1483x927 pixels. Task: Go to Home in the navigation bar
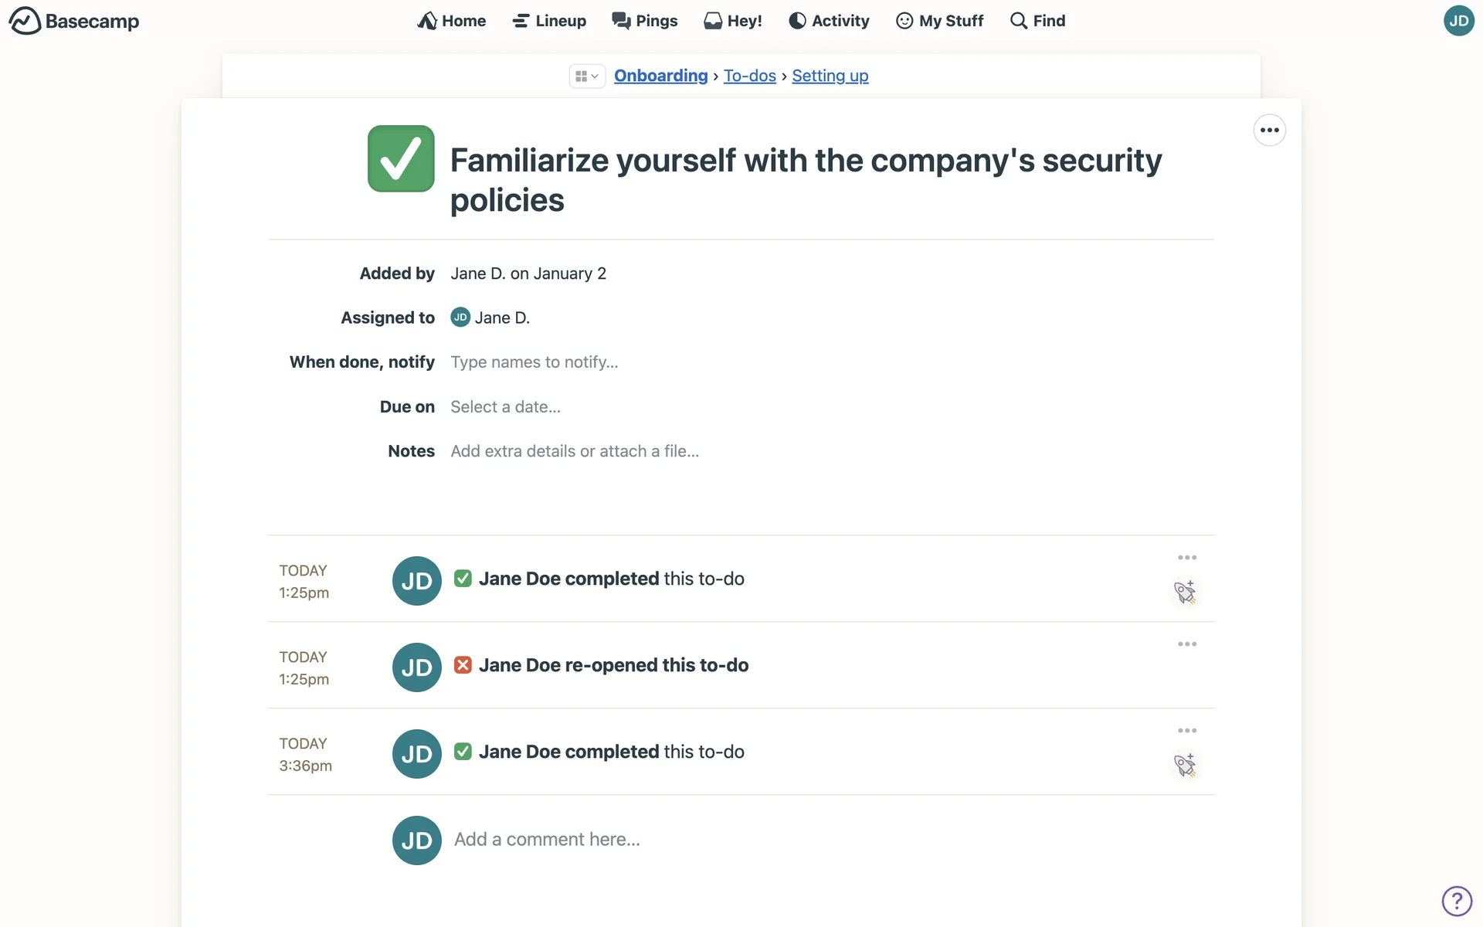point(452,21)
